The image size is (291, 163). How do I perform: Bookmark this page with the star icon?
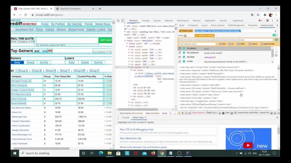258,15
